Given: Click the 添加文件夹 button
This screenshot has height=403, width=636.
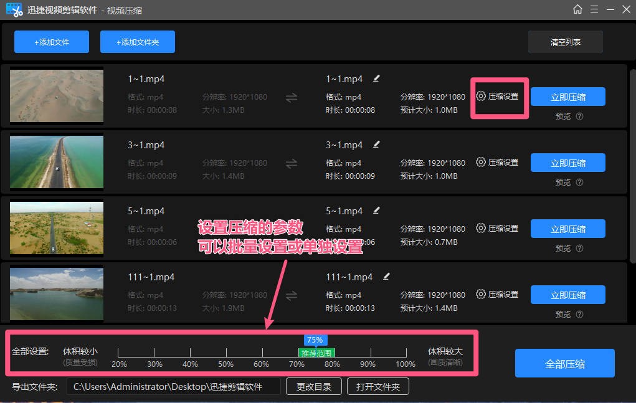Looking at the screenshot, I should coord(137,42).
